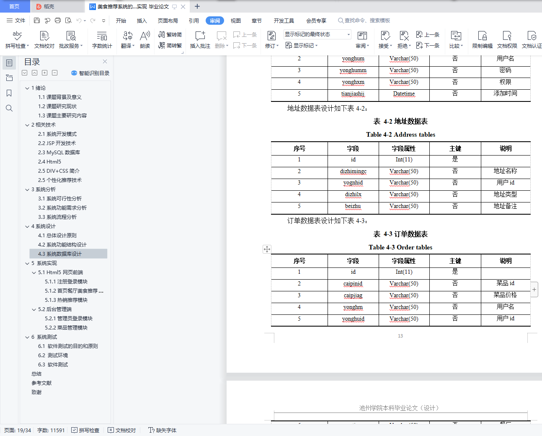The height and width of the screenshot is (436, 542).
Task: Open the 会员专享 ribbon tab
Action: [316, 21]
